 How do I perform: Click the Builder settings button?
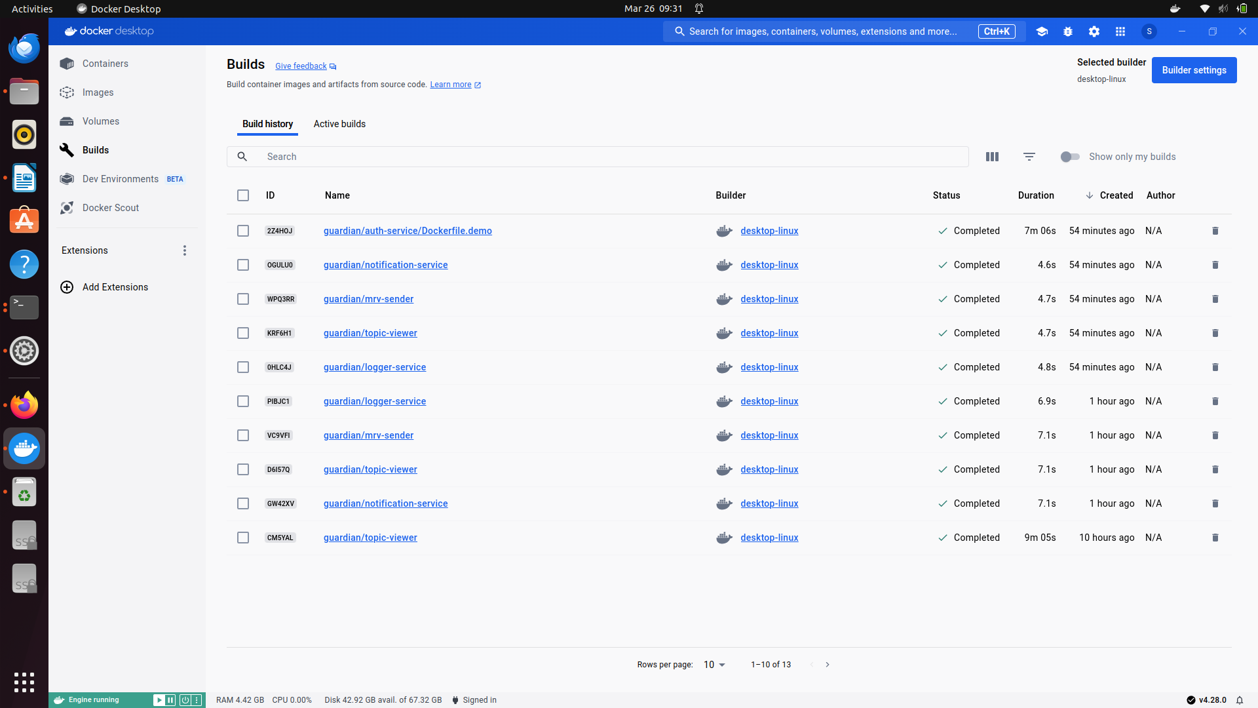pos(1194,70)
